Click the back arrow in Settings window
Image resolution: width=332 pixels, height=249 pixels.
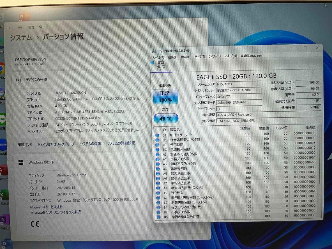coord(10,28)
